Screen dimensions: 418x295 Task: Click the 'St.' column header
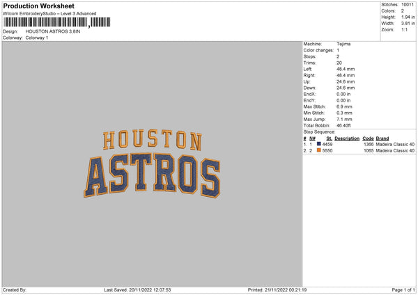coord(330,138)
